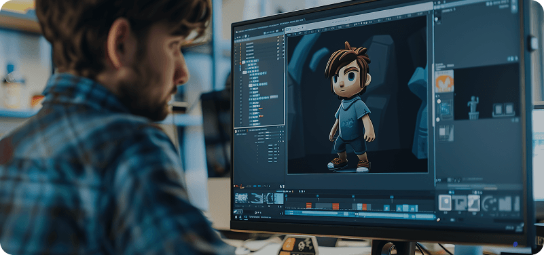Select the circular dial icon in the bottom-right tool row
The height and width of the screenshot is (255, 544).
point(489,203)
